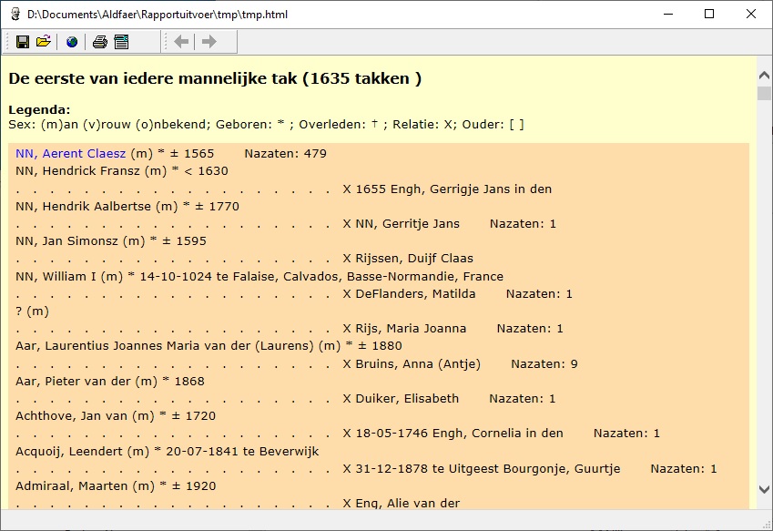The image size is (773, 531).
Task: Open the NN, Aerent Claesz link
Action: click(x=70, y=154)
